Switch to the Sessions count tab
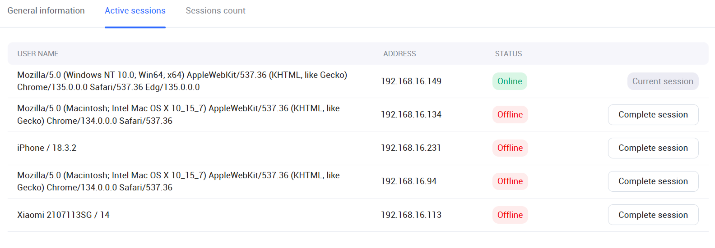The height and width of the screenshot is (248, 715). [215, 11]
